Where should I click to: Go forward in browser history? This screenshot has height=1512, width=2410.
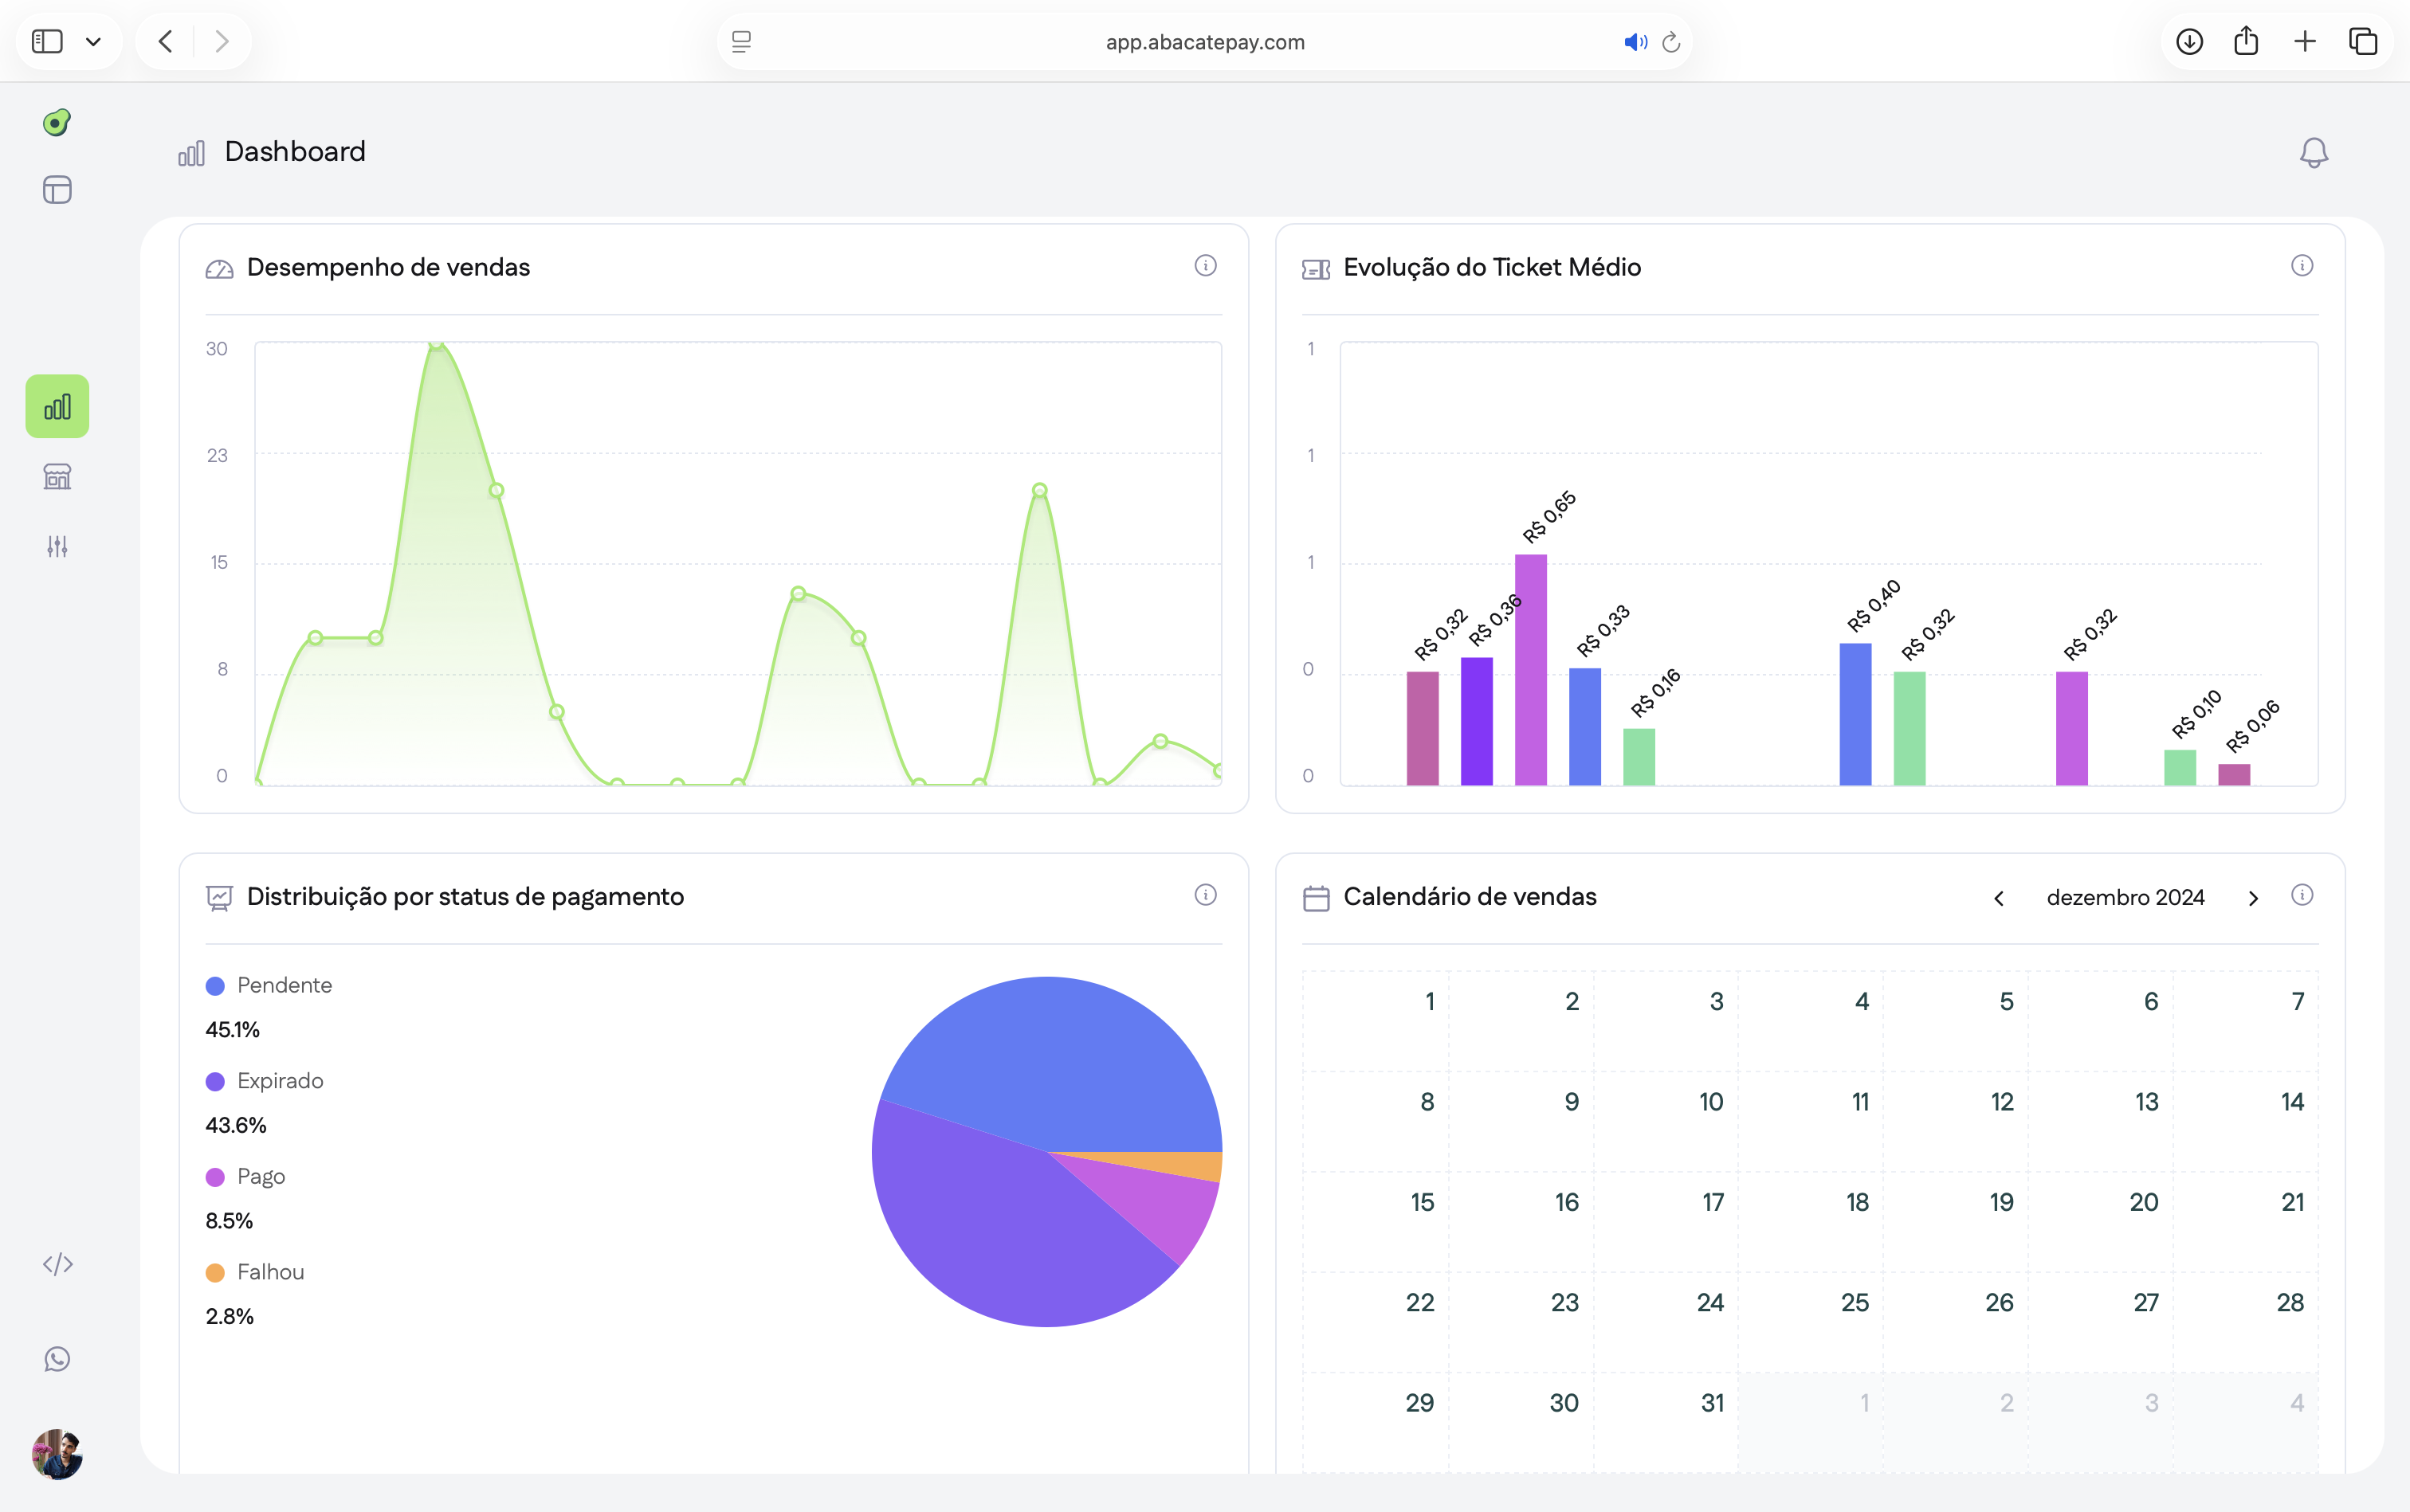click(222, 41)
